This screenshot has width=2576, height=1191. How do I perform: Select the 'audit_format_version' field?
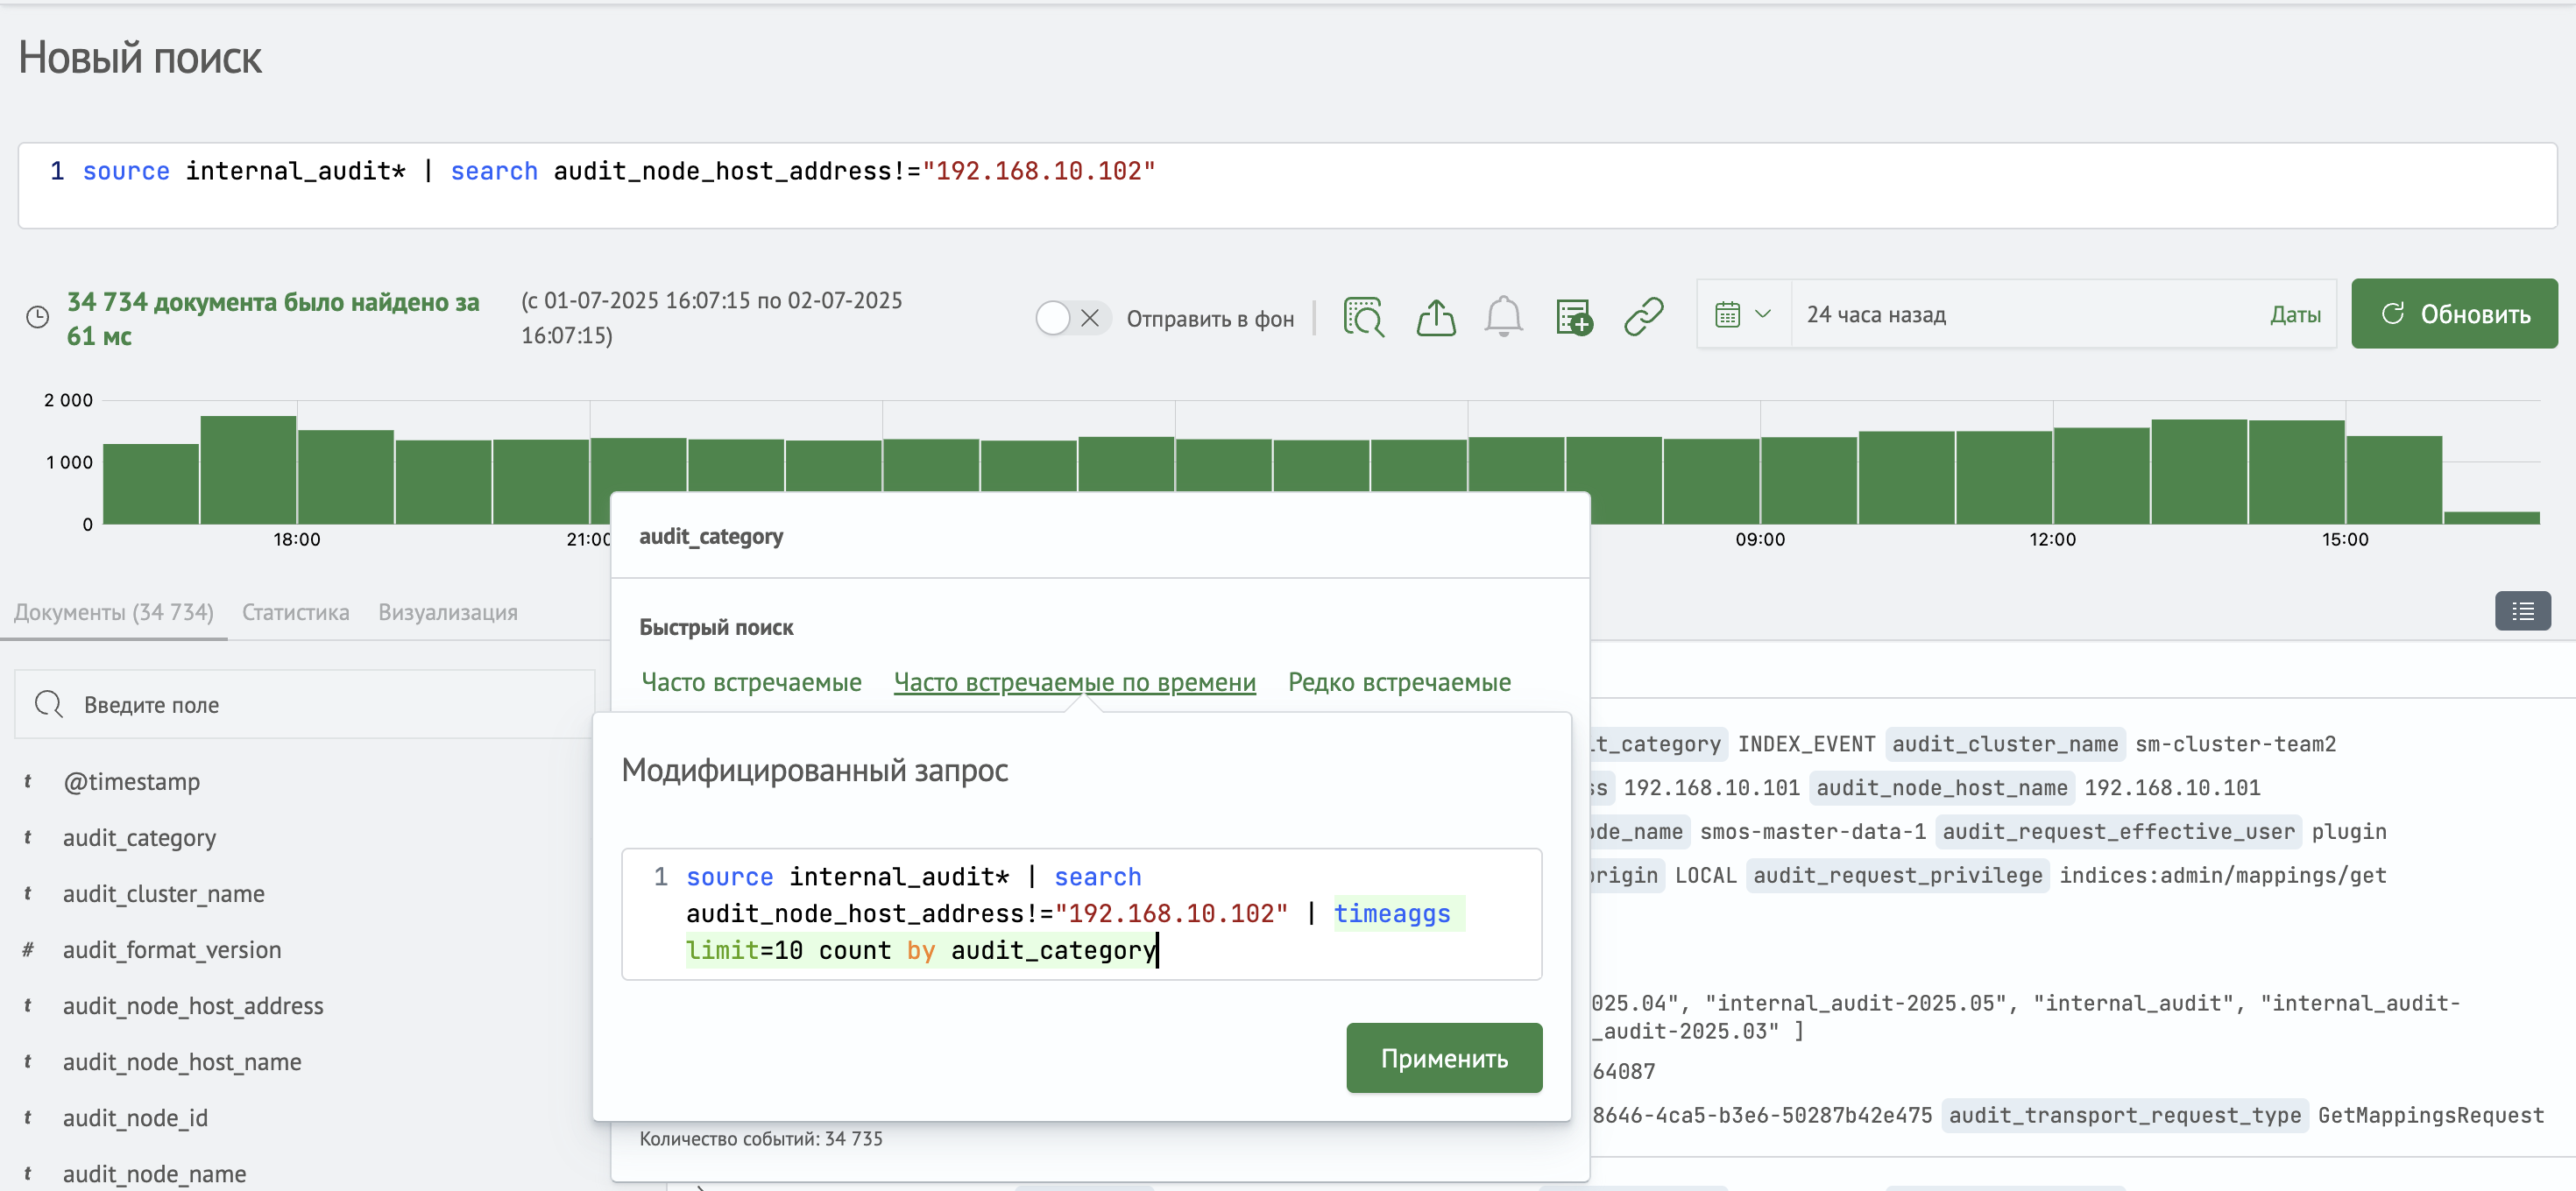(x=172, y=949)
